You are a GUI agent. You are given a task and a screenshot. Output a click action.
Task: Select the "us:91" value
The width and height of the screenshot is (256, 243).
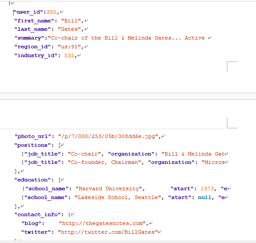pyautogui.click(x=69, y=47)
